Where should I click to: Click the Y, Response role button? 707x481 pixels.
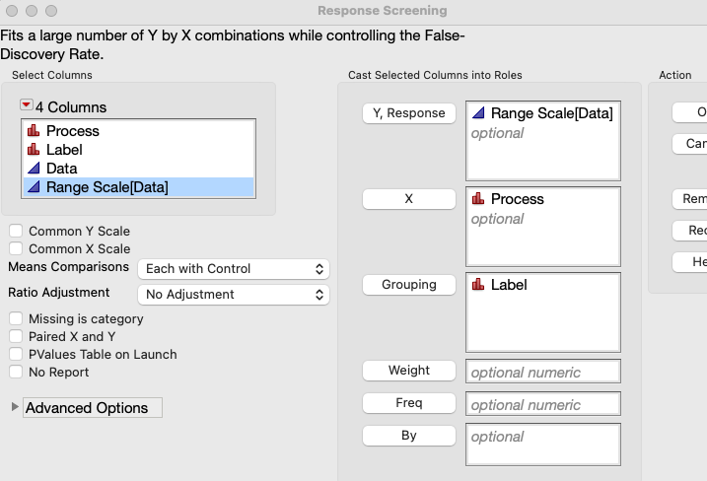click(409, 113)
